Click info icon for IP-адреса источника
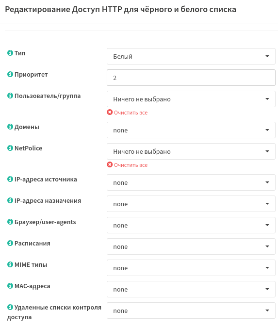The height and width of the screenshot is (327, 278). (x=10, y=179)
